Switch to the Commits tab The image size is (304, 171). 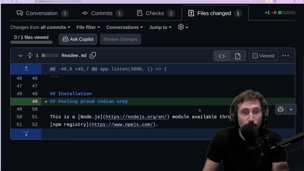[103, 13]
